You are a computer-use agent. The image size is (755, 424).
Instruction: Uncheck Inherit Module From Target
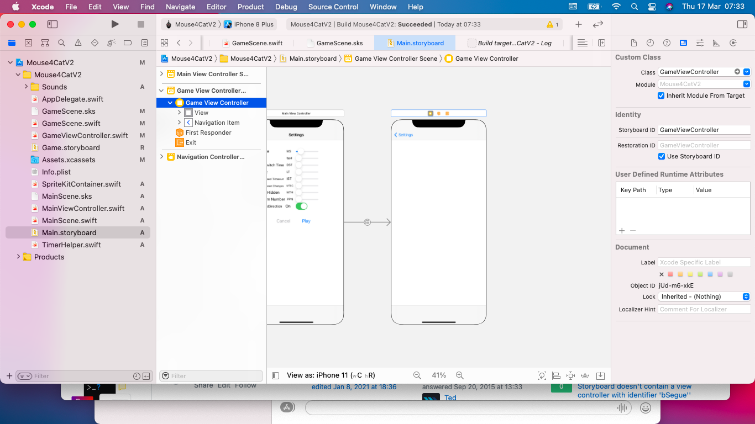661,96
